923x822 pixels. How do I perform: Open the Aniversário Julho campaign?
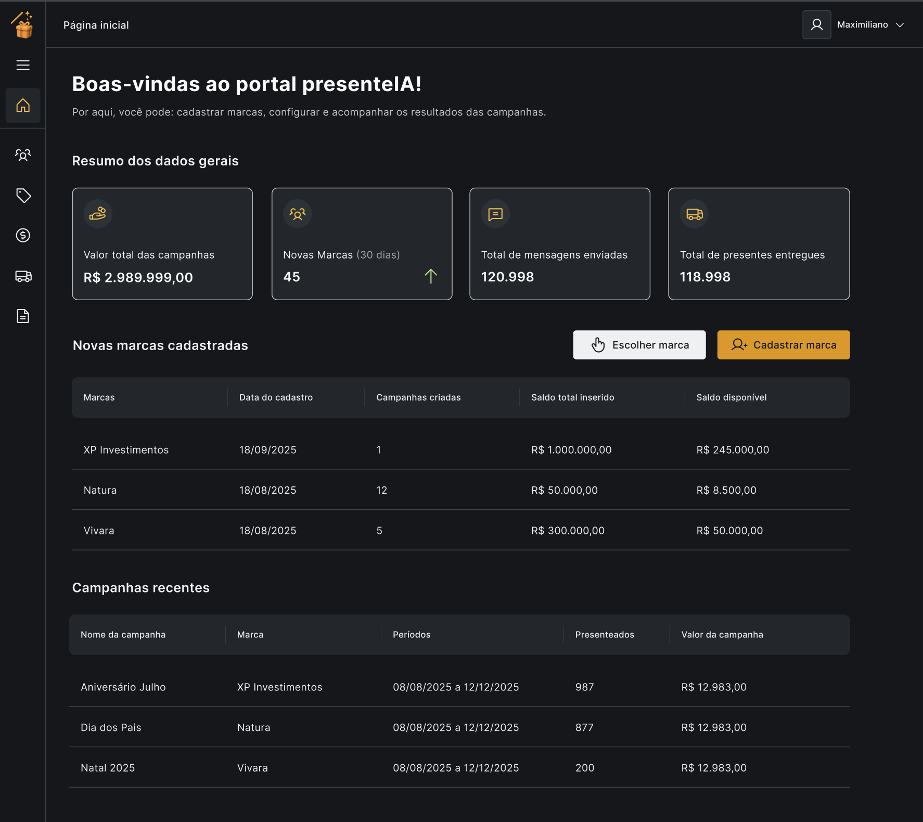pyautogui.click(x=459, y=687)
